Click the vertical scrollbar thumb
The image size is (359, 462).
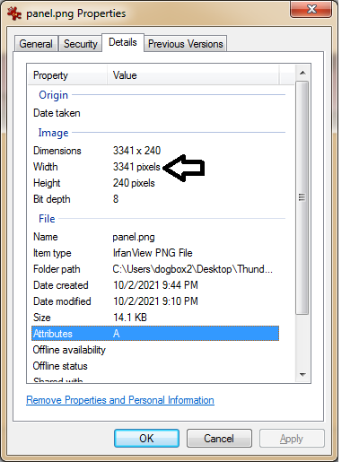(302, 197)
